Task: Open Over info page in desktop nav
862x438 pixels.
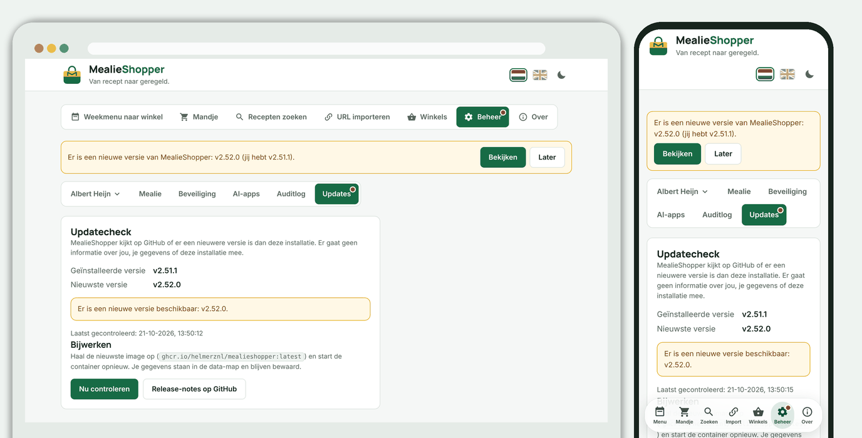Action: 533,117
